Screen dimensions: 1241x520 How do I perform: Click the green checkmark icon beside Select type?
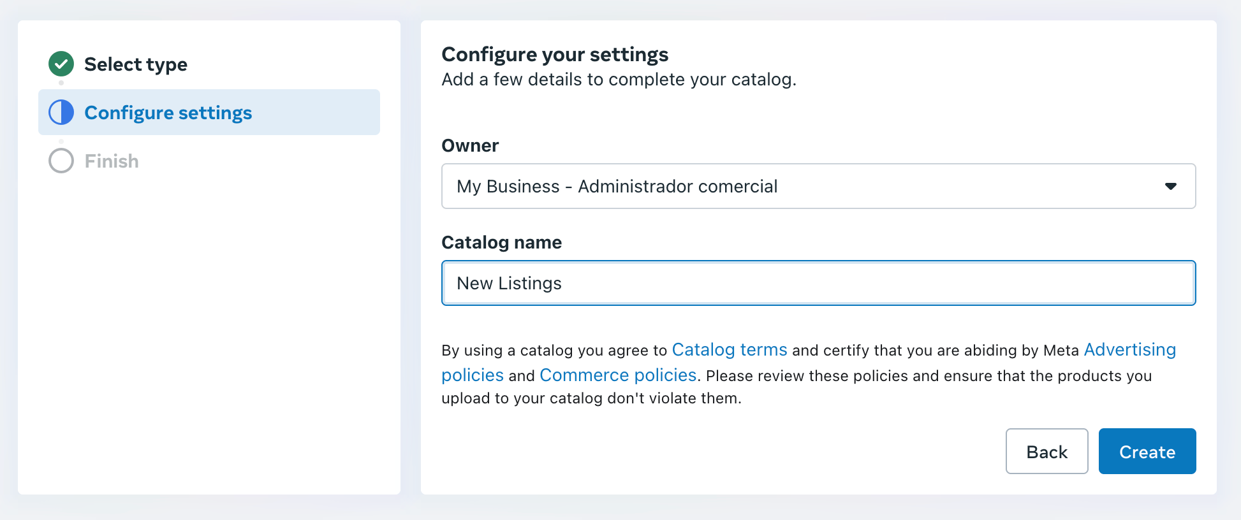pos(61,64)
